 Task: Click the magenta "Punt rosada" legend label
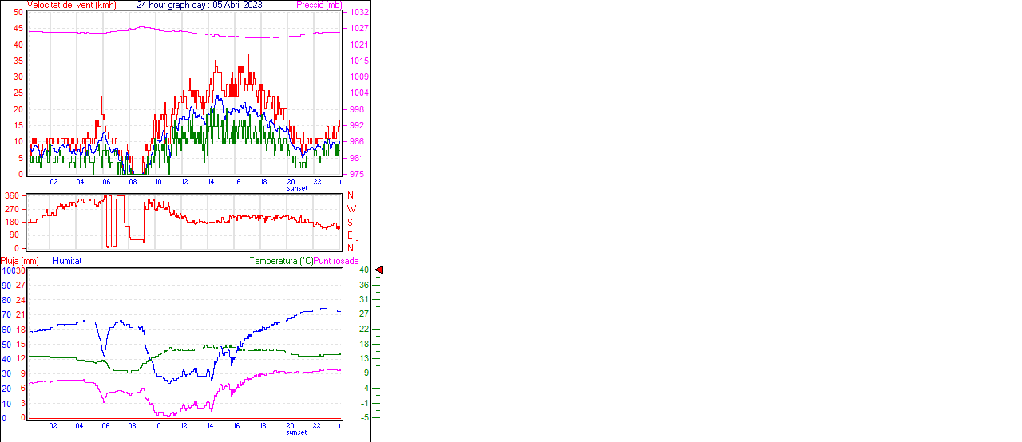tap(336, 261)
